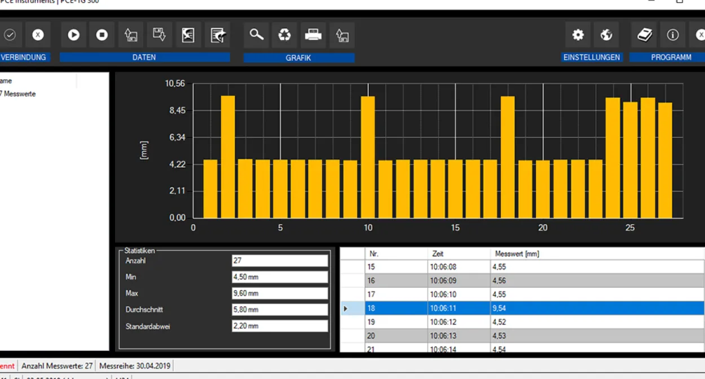Click the recycle reset graph icon
This screenshot has width=705, height=379.
tap(285, 35)
